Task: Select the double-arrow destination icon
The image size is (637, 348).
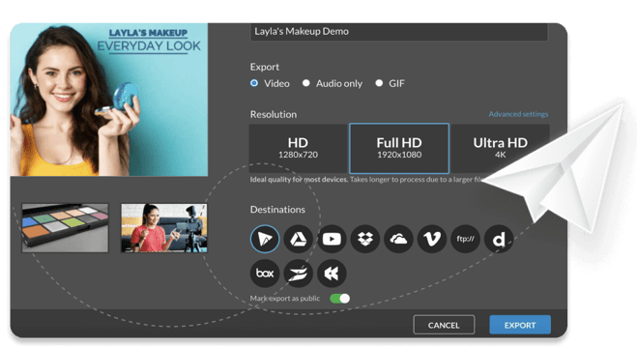Action: coord(332,274)
